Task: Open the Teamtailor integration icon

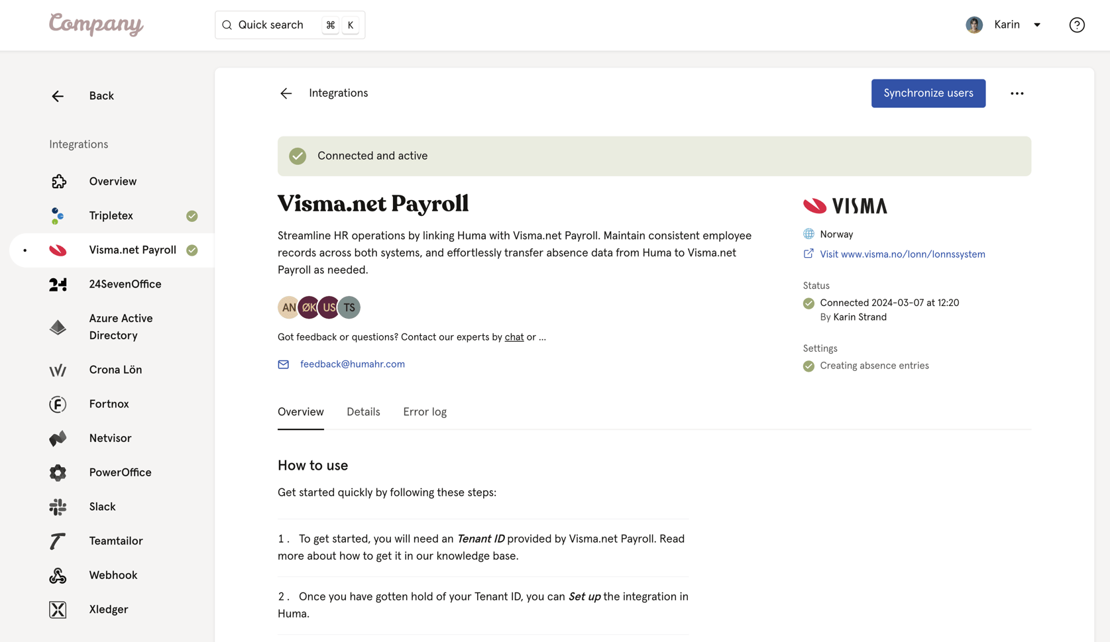Action: click(58, 541)
